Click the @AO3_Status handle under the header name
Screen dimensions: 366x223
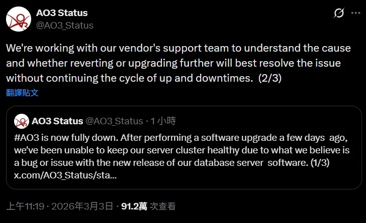(x=64, y=25)
